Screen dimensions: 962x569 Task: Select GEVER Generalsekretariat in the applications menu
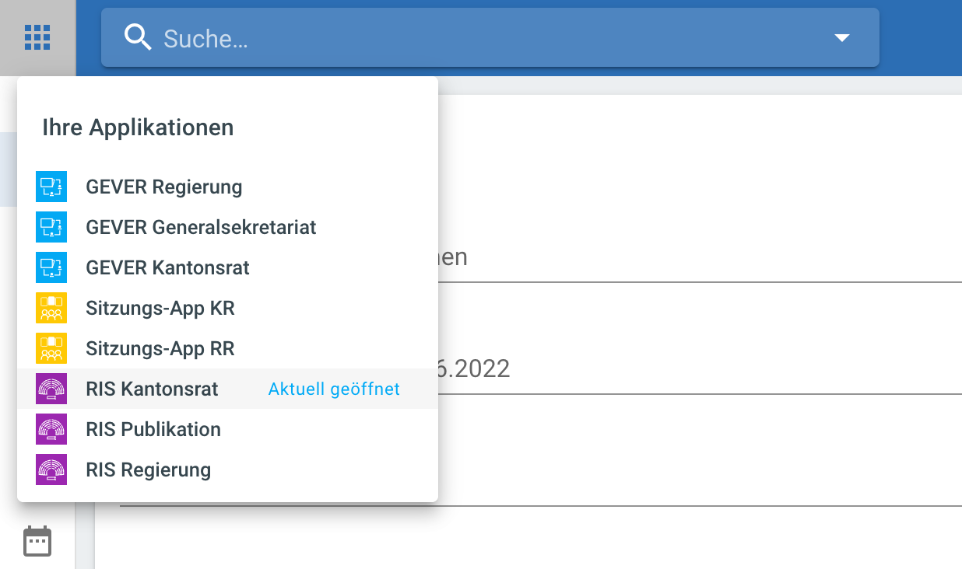point(201,228)
